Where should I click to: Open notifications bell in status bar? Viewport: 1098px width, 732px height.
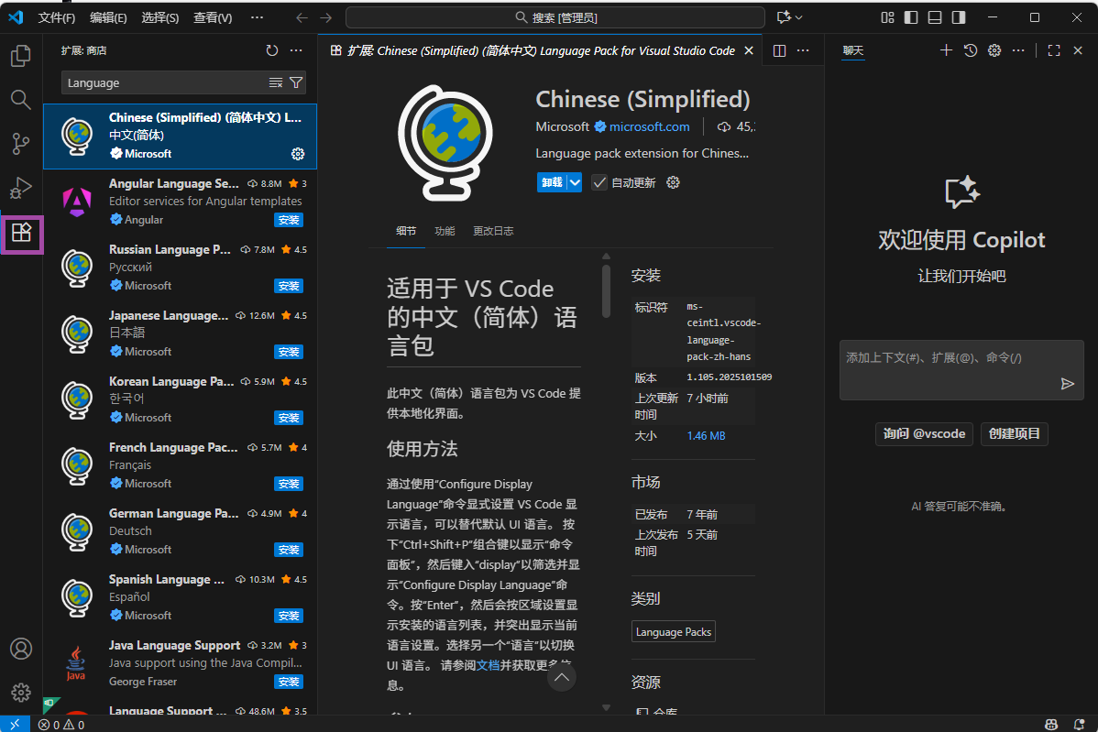coord(1079,725)
